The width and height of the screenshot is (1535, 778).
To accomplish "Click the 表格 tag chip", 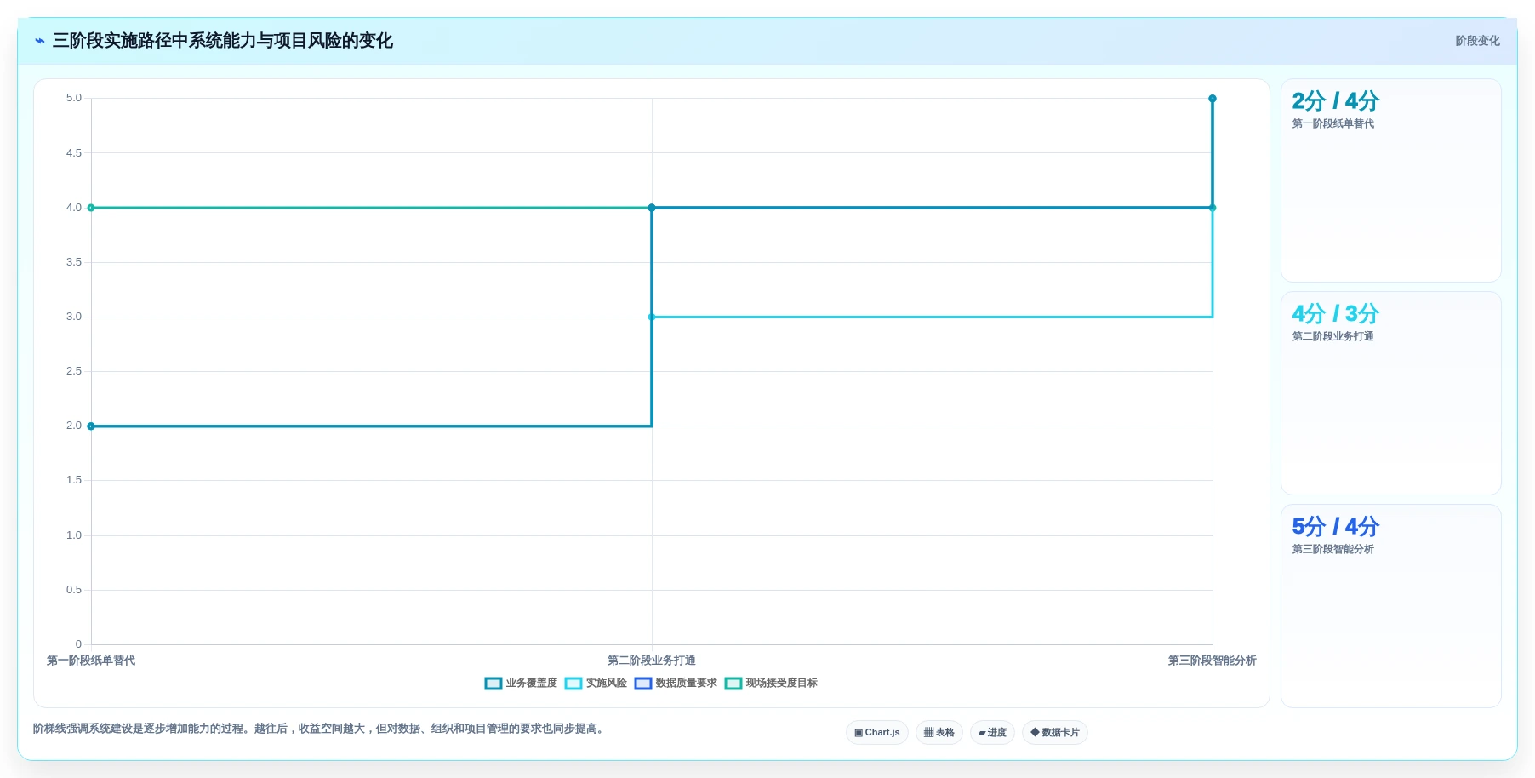I will (939, 733).
